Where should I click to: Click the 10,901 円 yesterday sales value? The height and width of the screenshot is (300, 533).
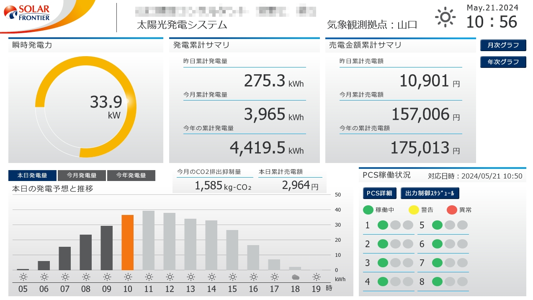pyautogui.click(x=430, y=80)
